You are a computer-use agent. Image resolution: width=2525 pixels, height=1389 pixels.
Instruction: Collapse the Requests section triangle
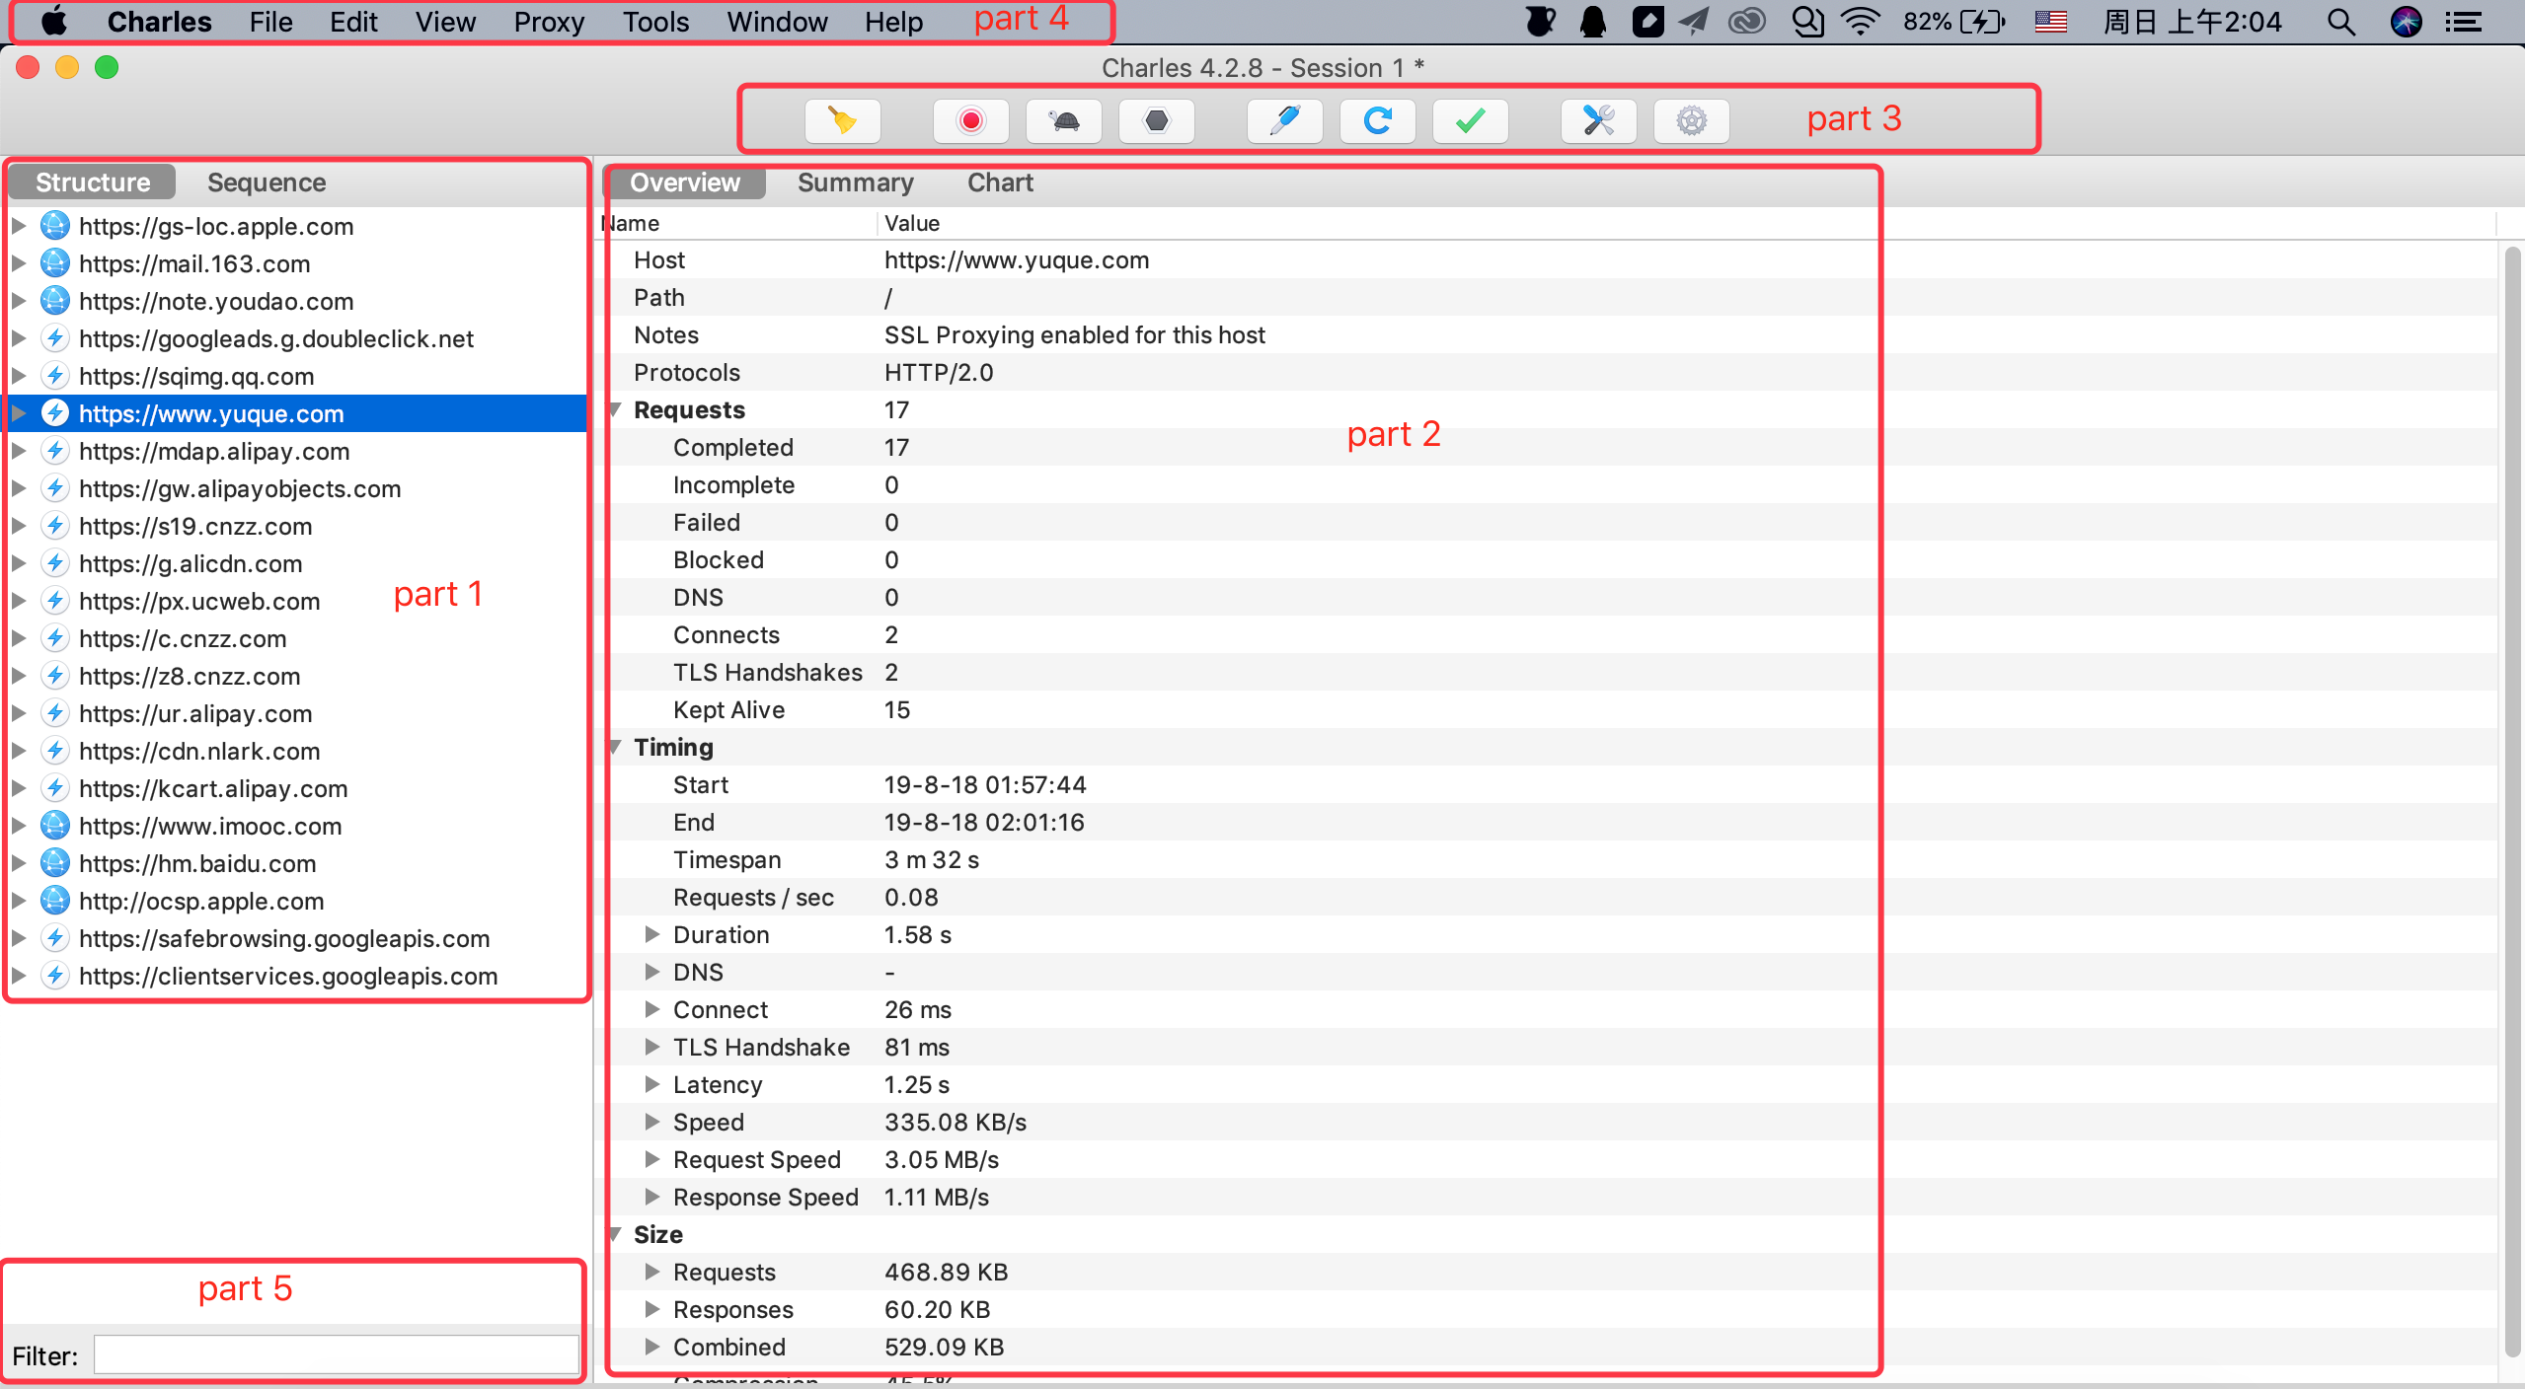tap(616, 409)
